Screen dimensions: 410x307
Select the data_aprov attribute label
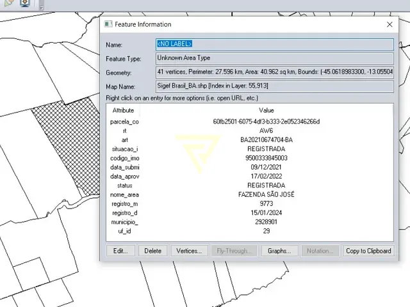(125, 177)
